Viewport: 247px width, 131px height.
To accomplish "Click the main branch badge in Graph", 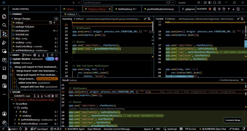I will [50, 59].
